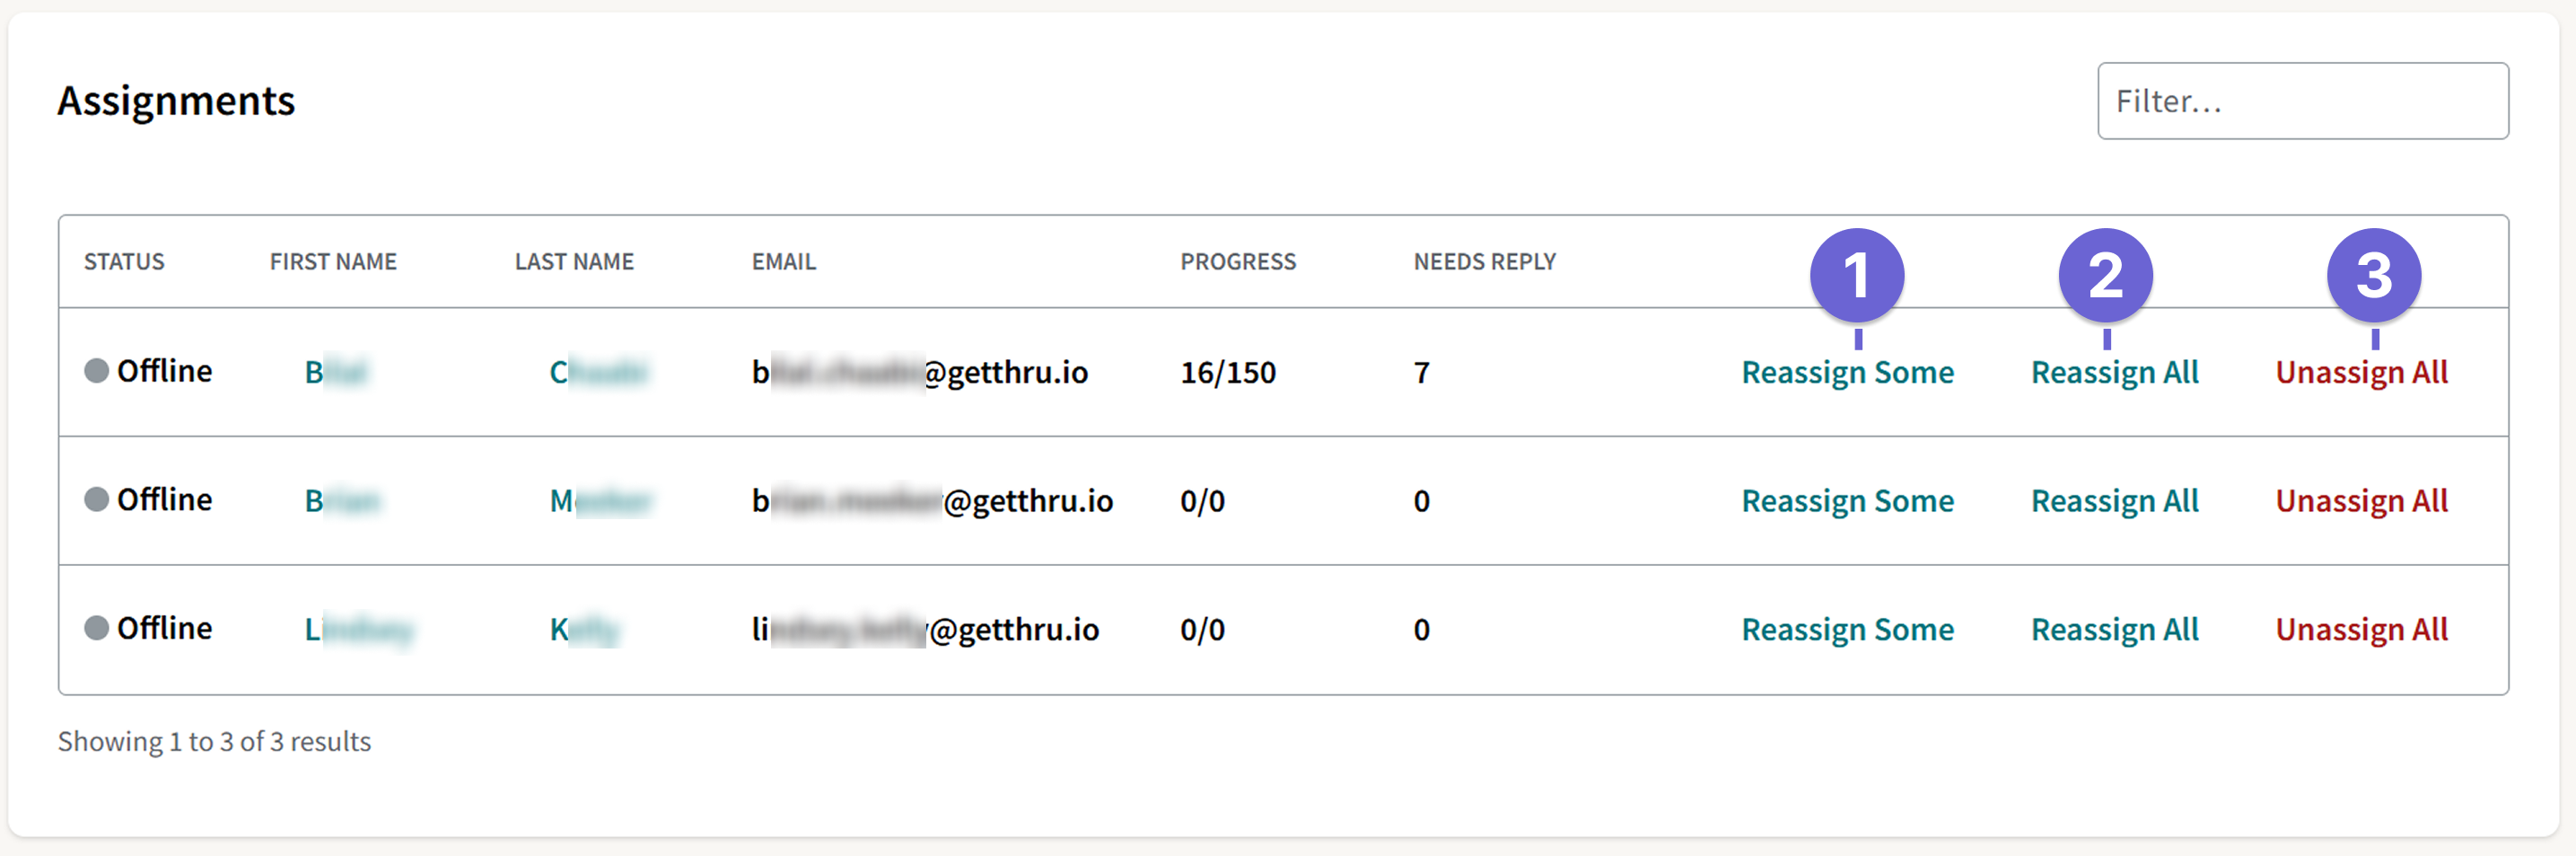Screen dimensions: 2576x856
Task: Open first name link starting with L
Action: [x=358, y=630]
